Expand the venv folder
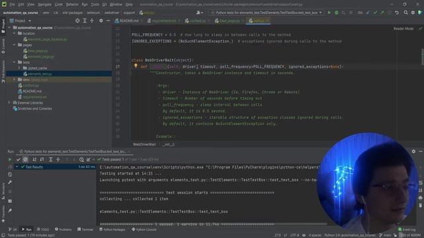 point(14,79)
